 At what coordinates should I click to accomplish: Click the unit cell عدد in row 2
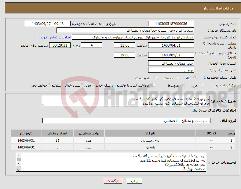click(x=89, y=147)
